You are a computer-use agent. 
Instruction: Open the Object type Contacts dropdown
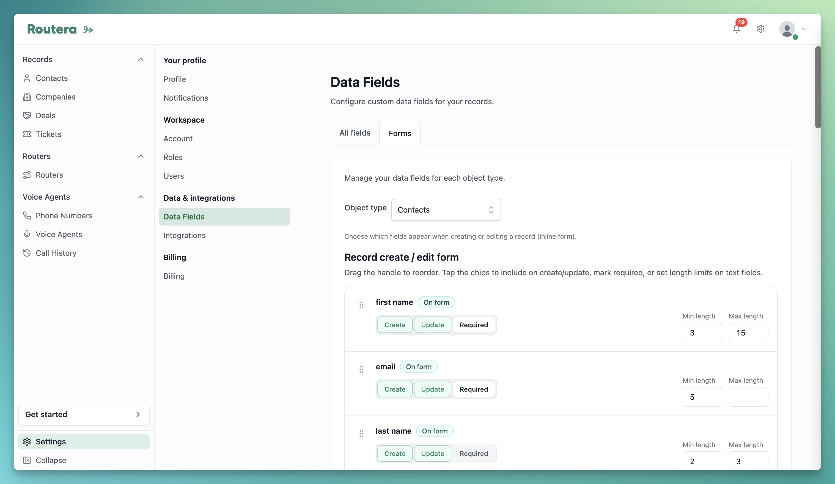click(446, 210)
